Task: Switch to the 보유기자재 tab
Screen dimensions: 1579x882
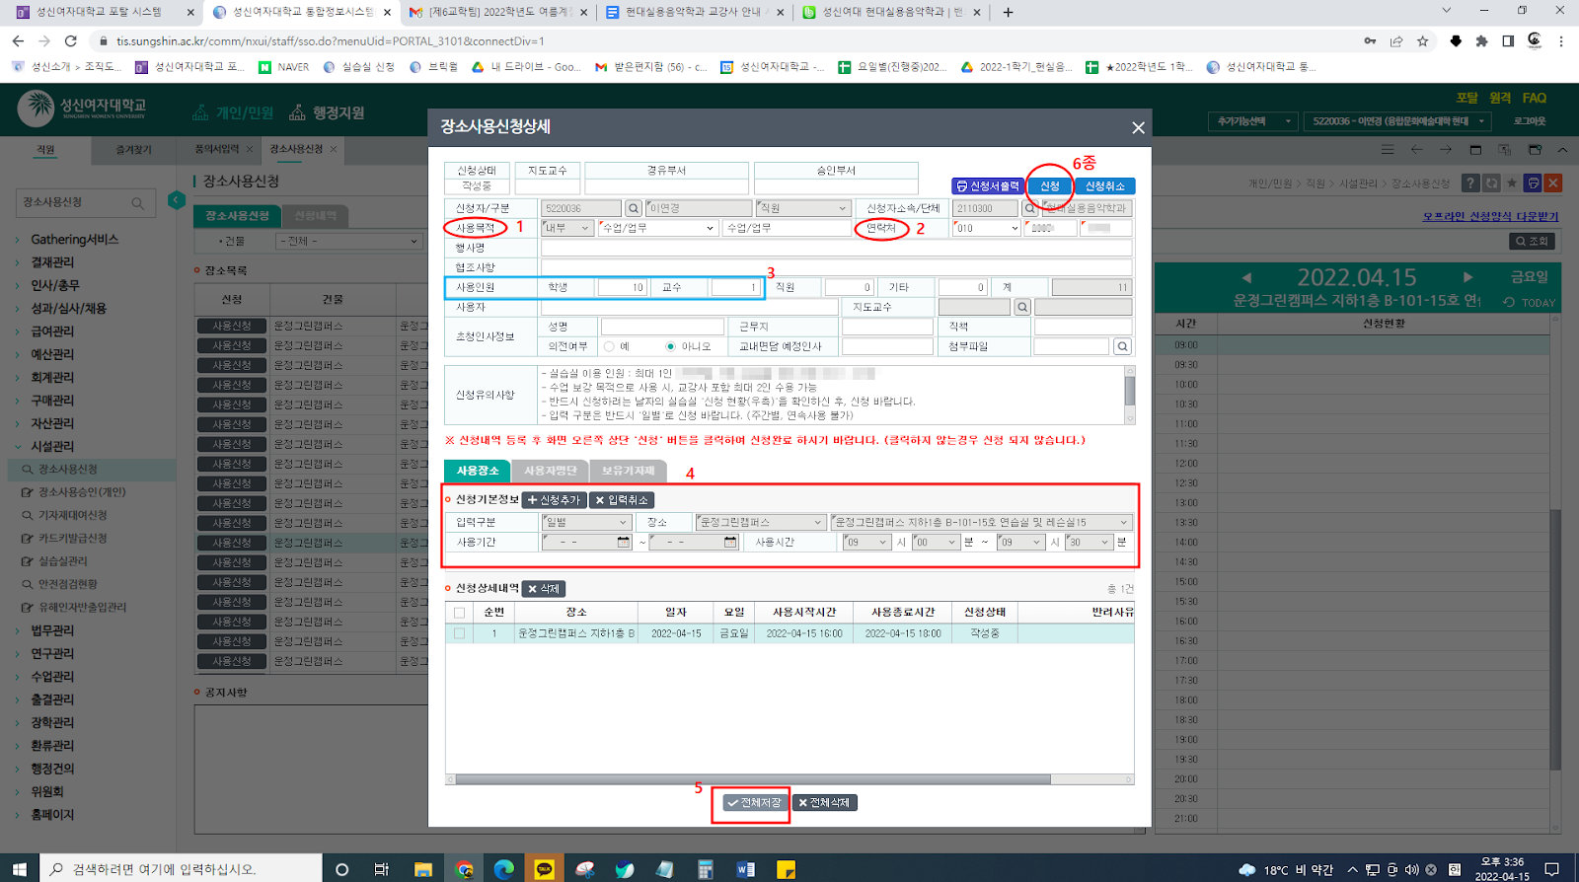Action: [628, 471]
